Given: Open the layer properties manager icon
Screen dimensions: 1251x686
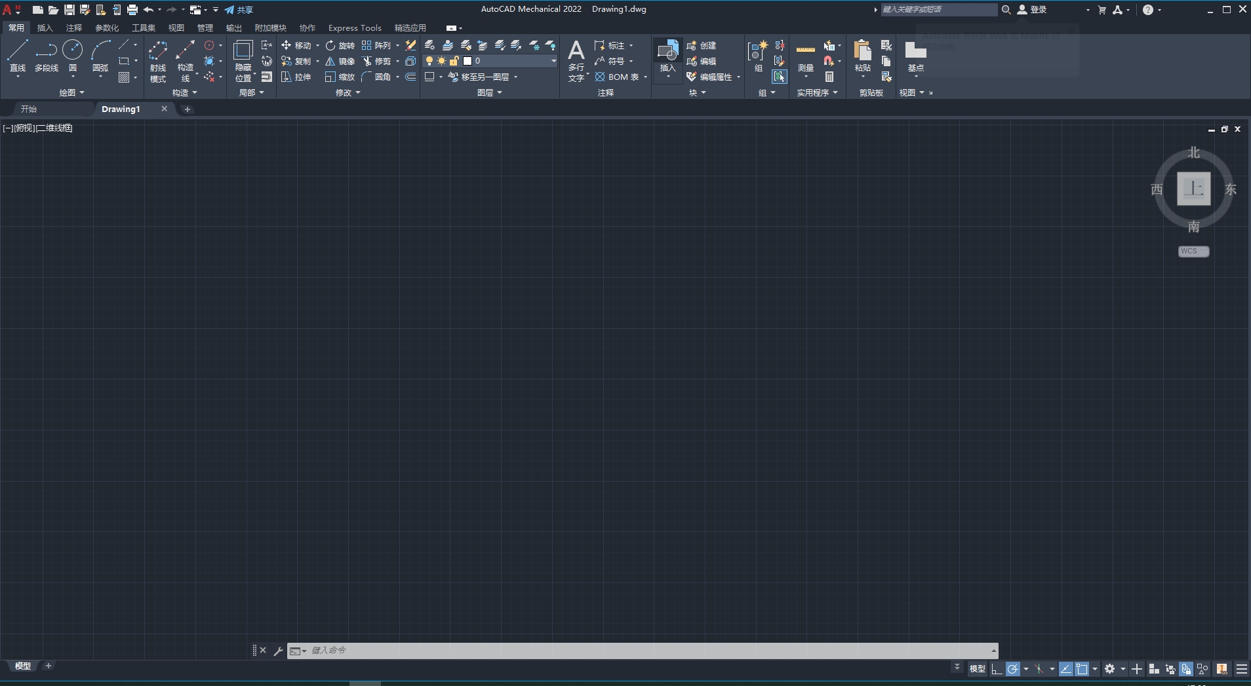Looking at the screenshot, I should tap(429, 45).
